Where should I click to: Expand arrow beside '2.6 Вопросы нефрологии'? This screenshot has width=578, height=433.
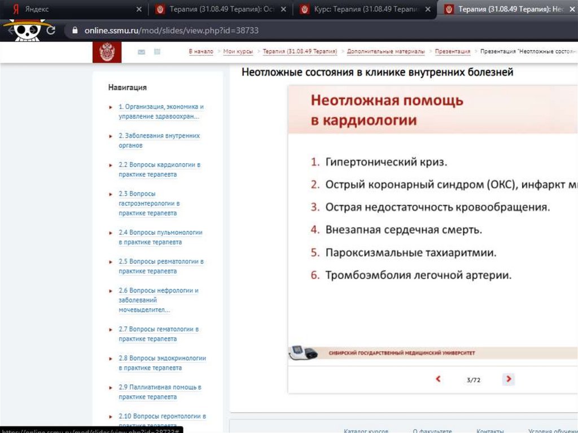pos(111,291)
